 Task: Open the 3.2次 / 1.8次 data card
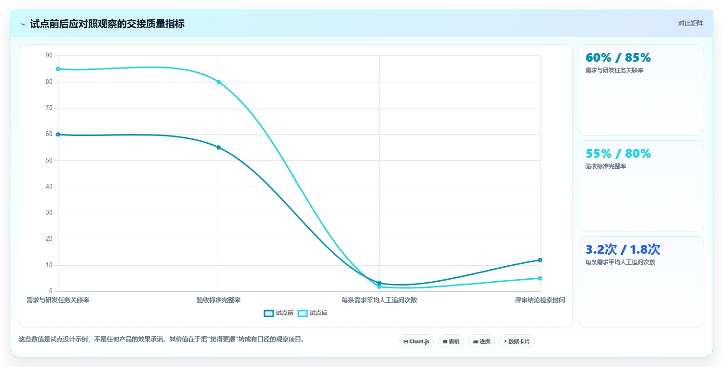point(641,282)
